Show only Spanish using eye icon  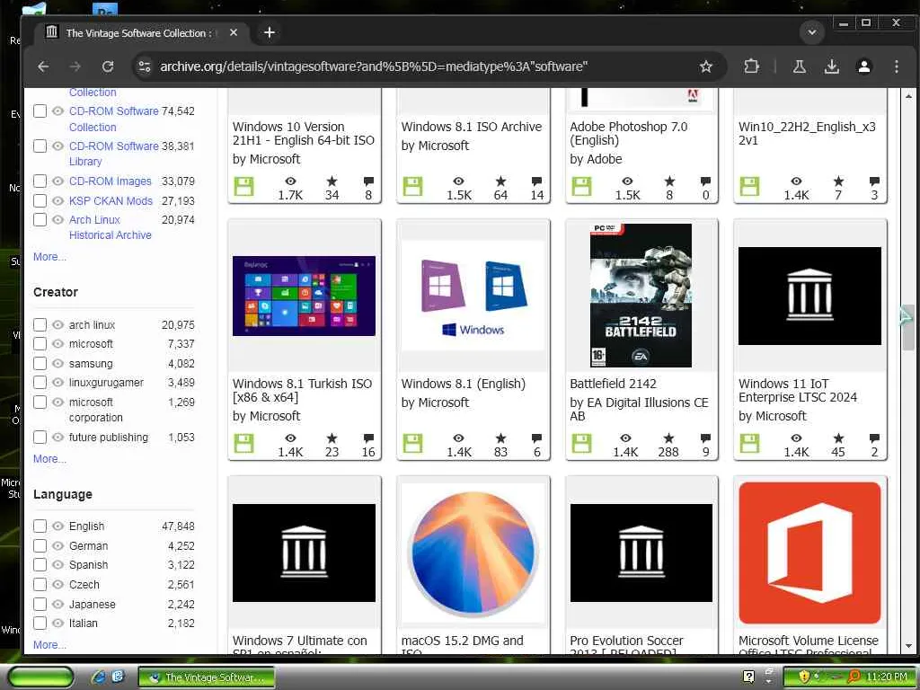pos(57,564)
